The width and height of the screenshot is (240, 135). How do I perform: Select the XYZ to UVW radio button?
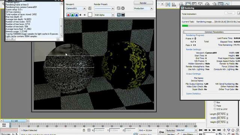click(x=215, y=109)
